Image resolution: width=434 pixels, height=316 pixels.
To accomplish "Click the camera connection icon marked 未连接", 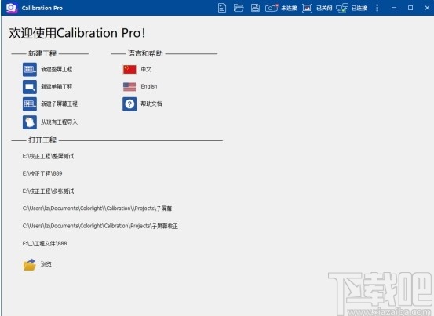I will pyautogui.click(x=272, y=8).
